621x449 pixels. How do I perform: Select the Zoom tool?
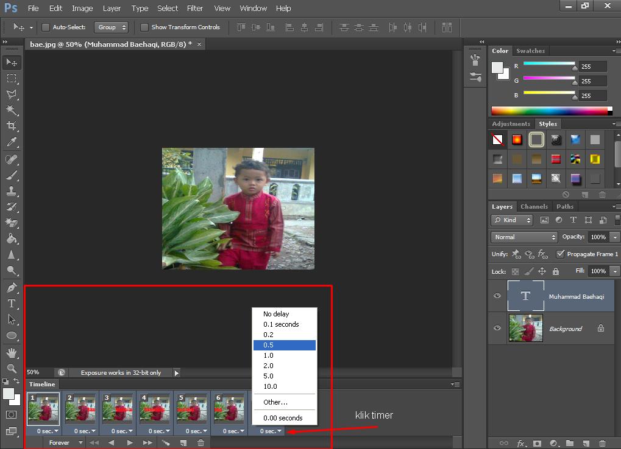pyautogui.click(x=11, y=368)
